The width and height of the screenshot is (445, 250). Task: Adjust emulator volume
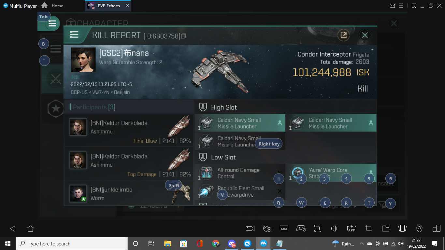[x=335, y=229]
